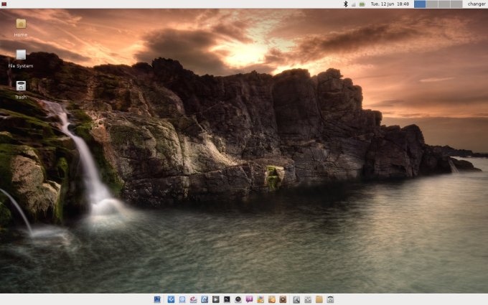Click the network signal indicator in the panel
488x305 pixels.
pos(354,4)
